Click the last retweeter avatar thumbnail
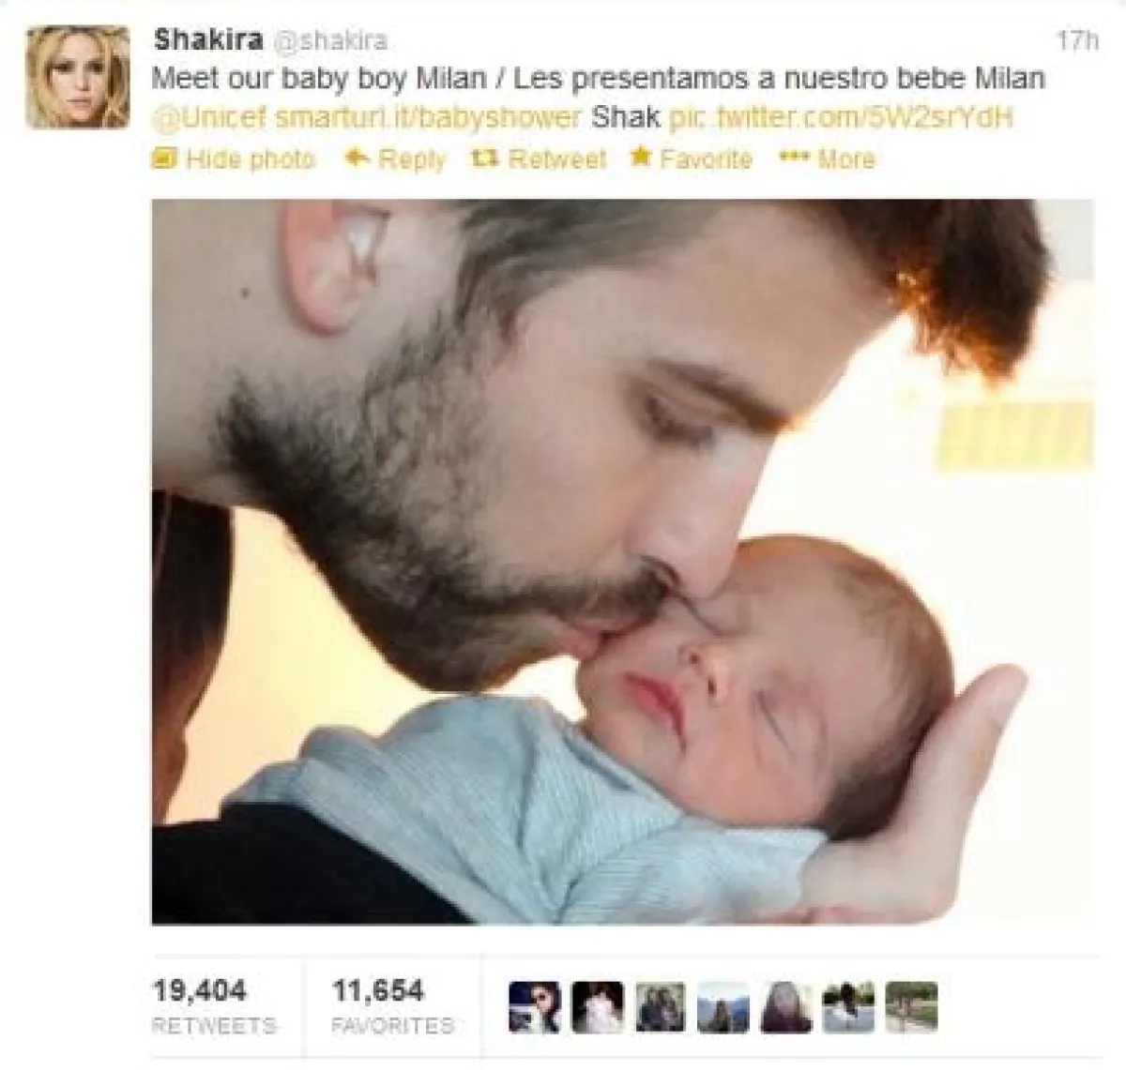 (x=911, y=1007)
